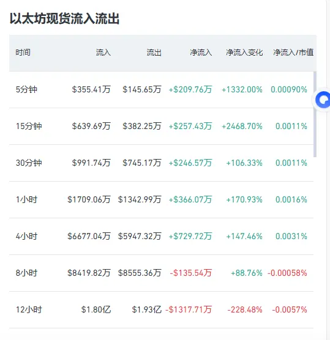Click the change value +106.33%
Image resolution: width=330 pixels, height=340 pixels.
tap(244, 163)
